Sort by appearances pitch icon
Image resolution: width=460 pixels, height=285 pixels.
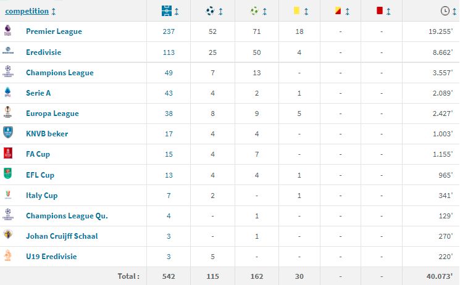click(x=166, y=11)
